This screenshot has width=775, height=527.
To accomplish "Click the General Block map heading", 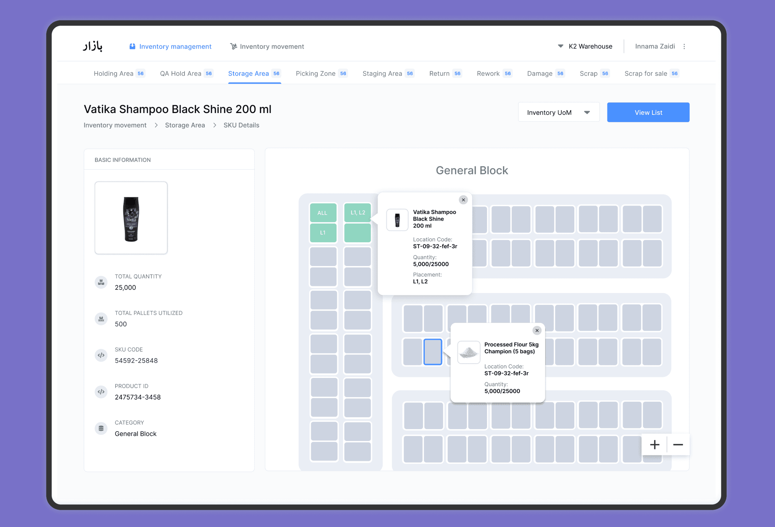I will pos(472,170).
